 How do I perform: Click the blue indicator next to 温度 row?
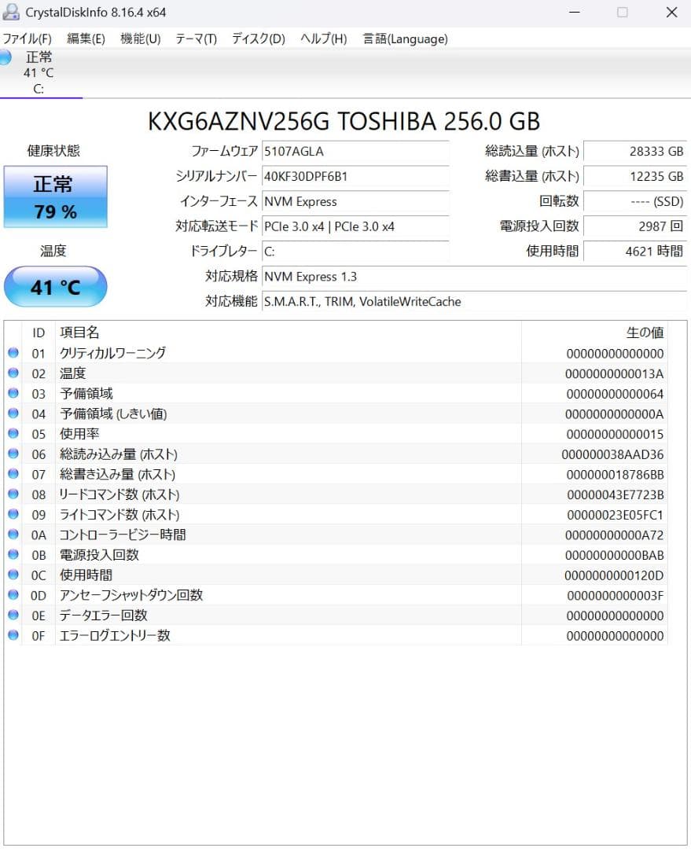click(x=13, y=373)
